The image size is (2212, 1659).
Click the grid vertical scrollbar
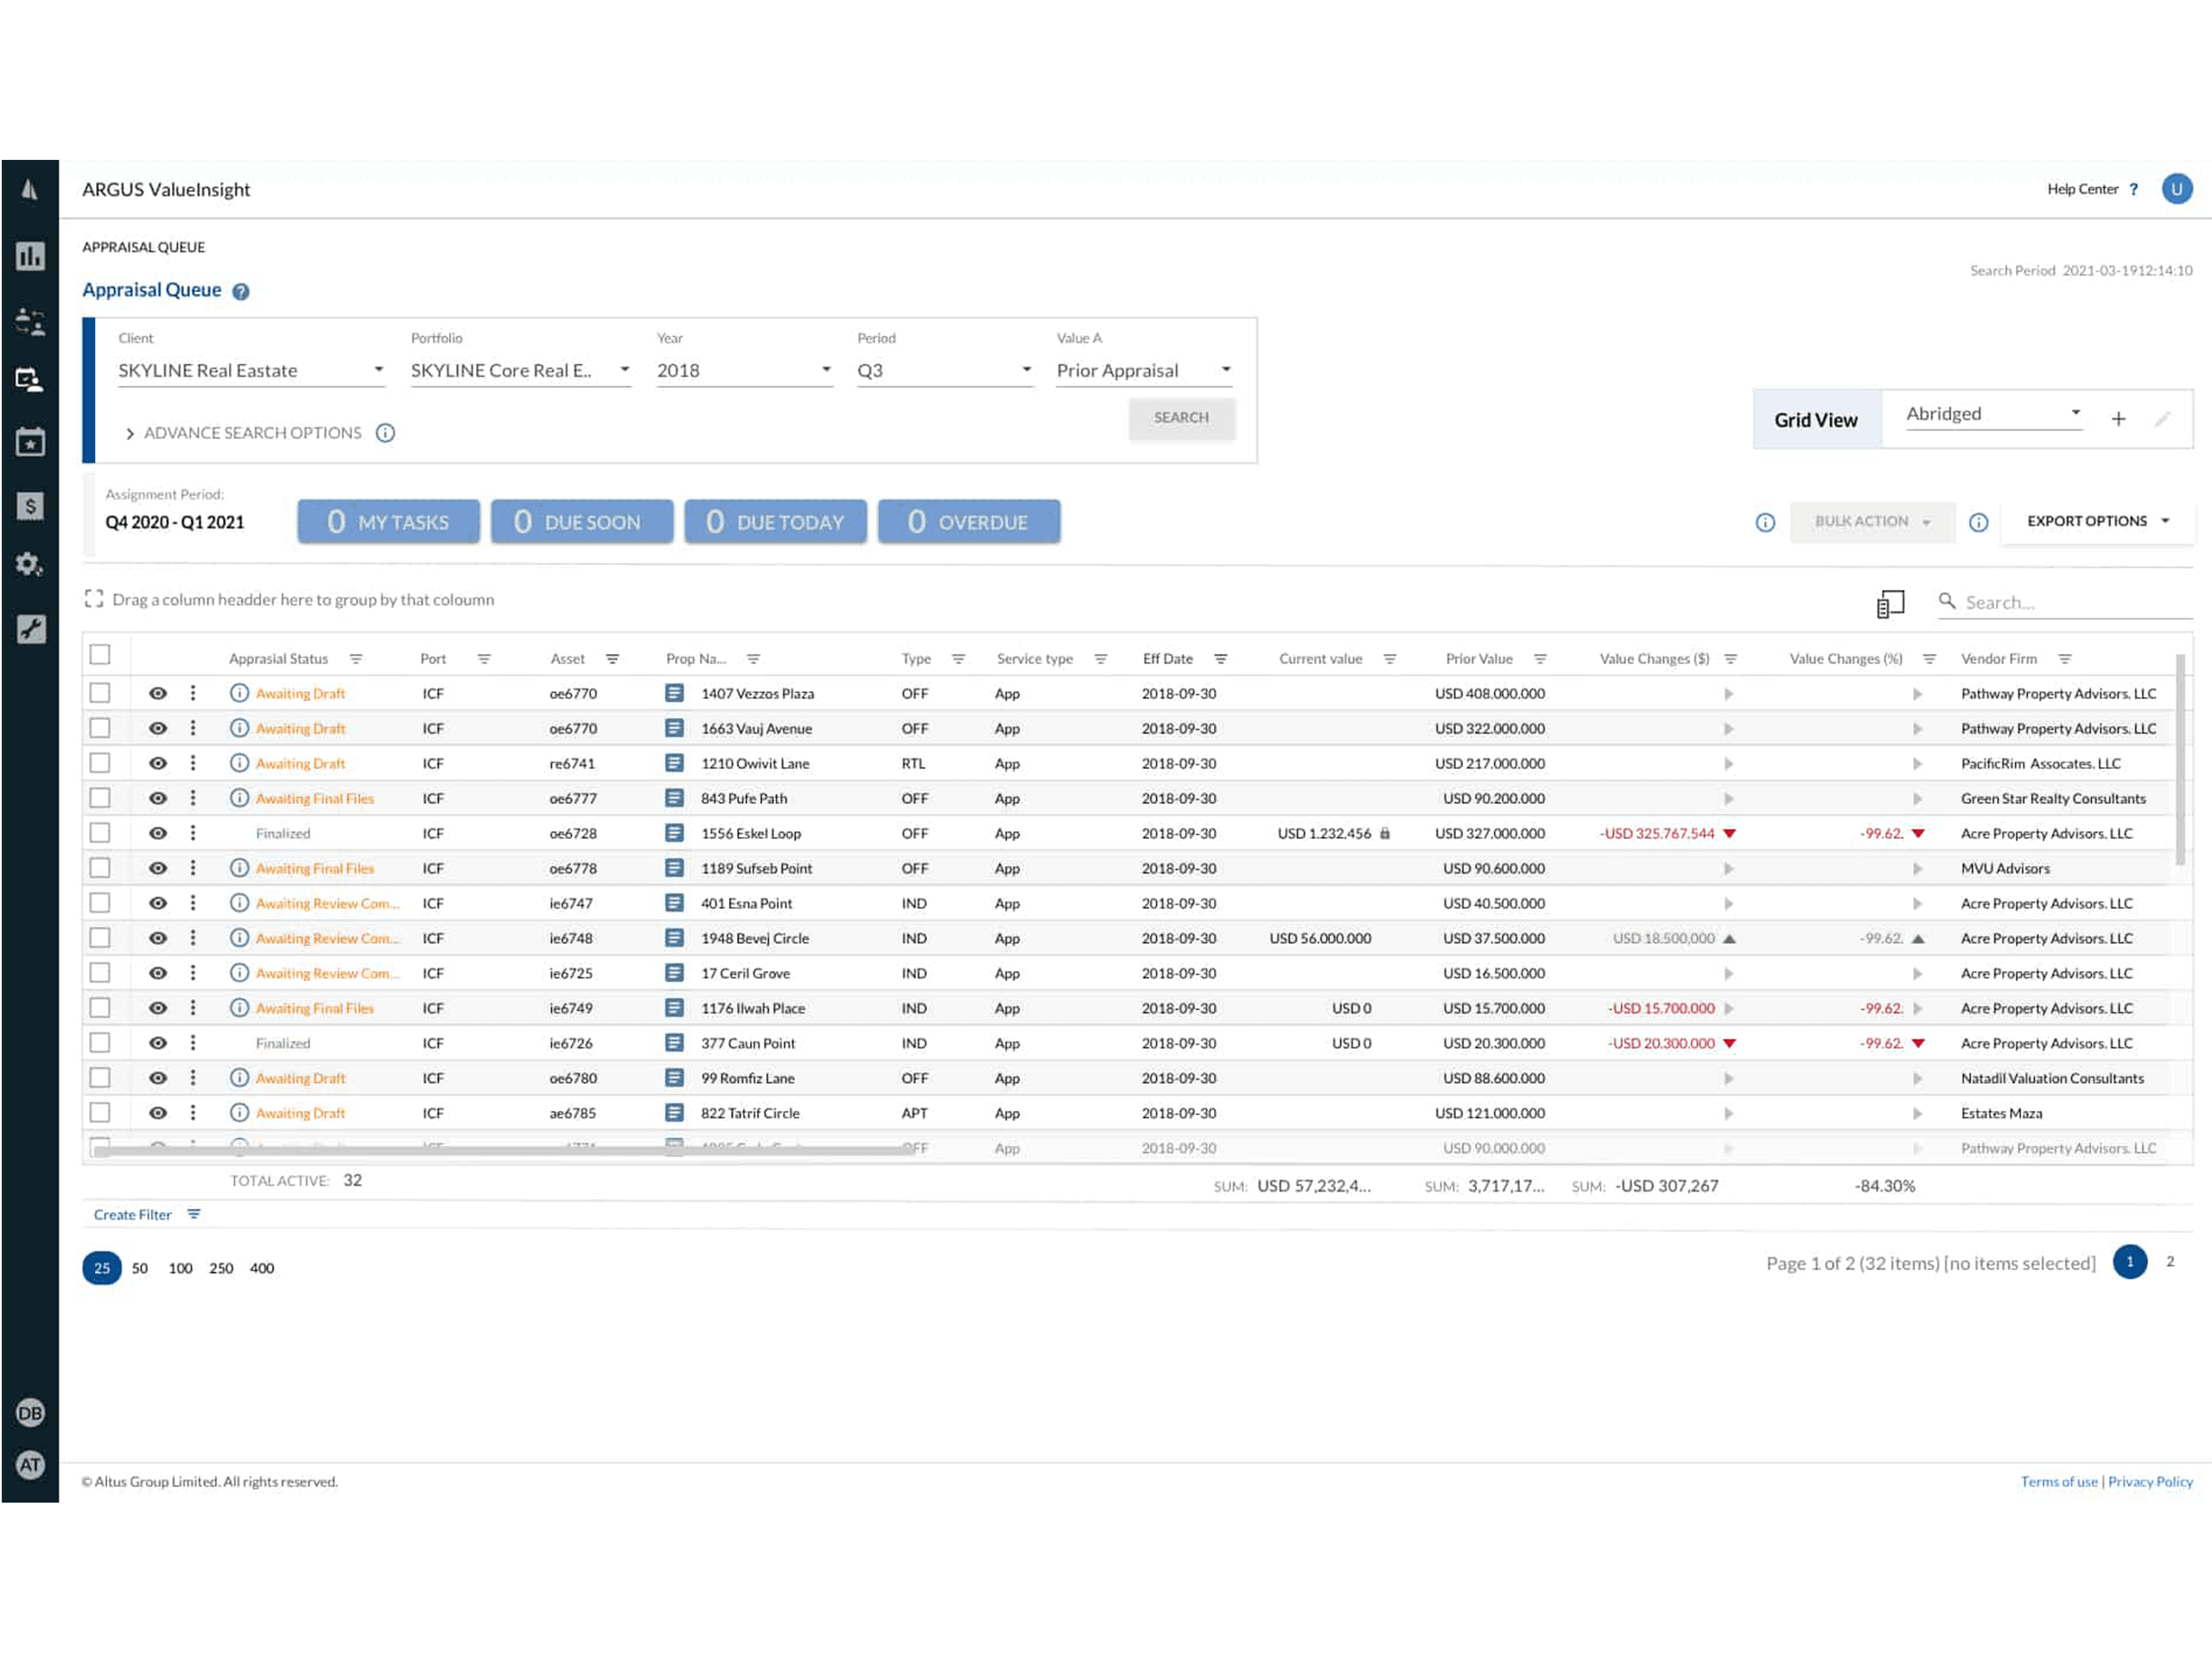click(2180, 760)
